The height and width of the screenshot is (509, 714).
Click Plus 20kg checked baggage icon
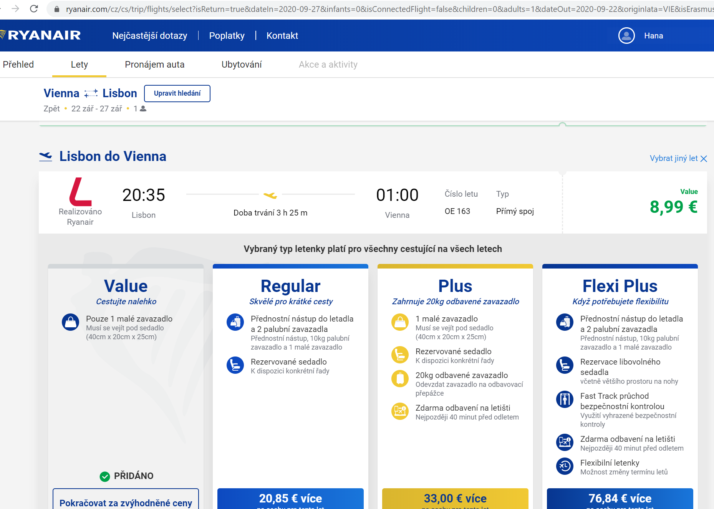[x=400, y=378]
